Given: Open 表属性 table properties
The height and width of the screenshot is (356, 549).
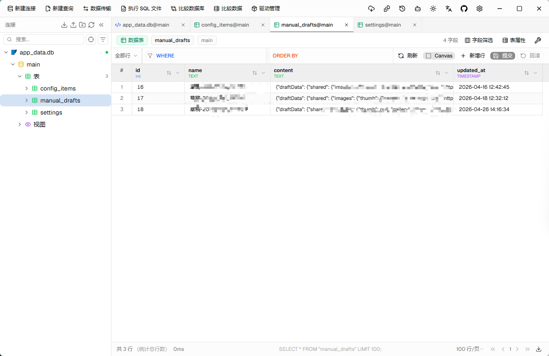Looking at the screenshot, I should coord(514,40).
